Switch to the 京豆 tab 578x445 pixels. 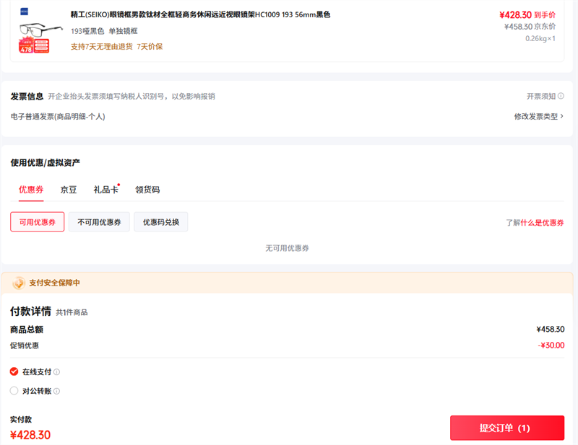coord(68,190)
